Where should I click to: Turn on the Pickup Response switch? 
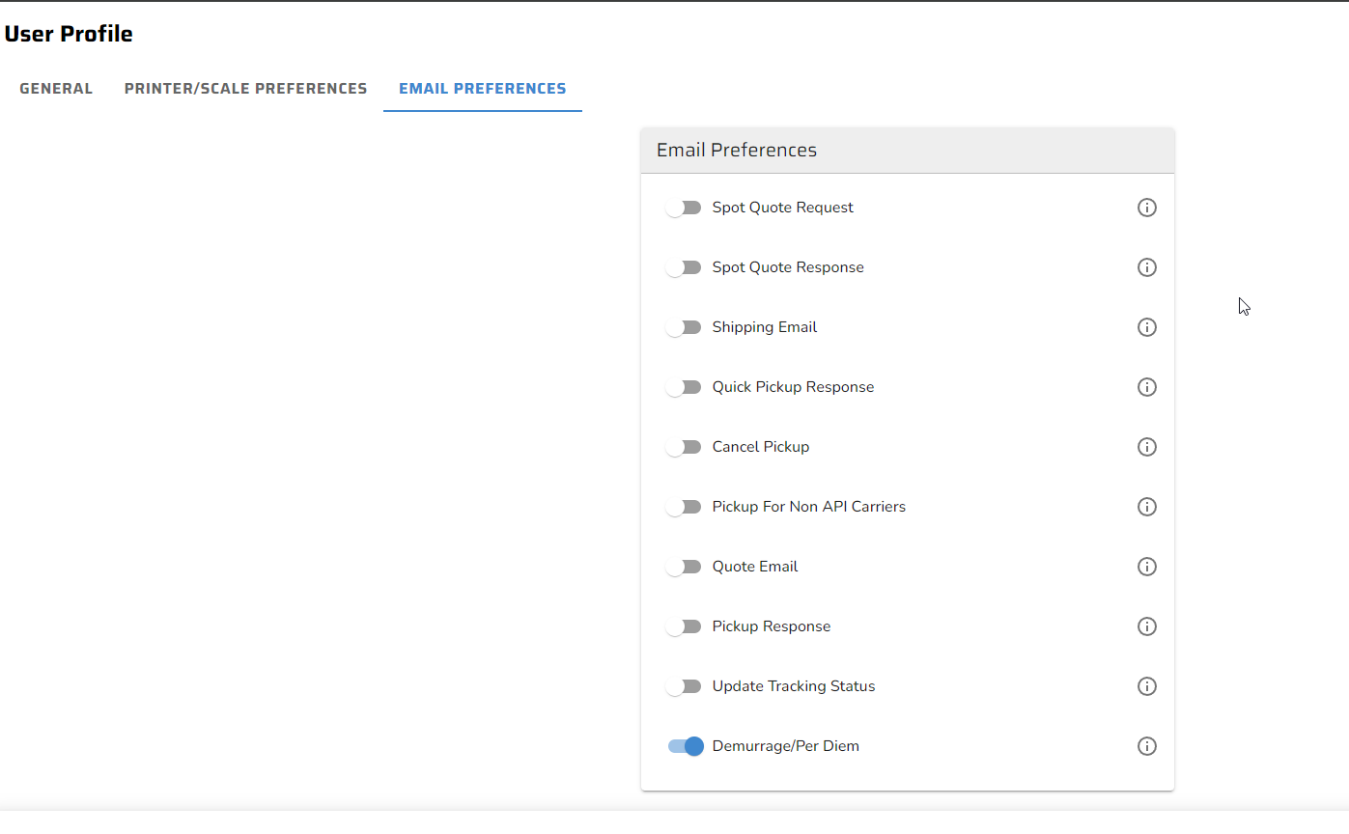coord(684,626)
